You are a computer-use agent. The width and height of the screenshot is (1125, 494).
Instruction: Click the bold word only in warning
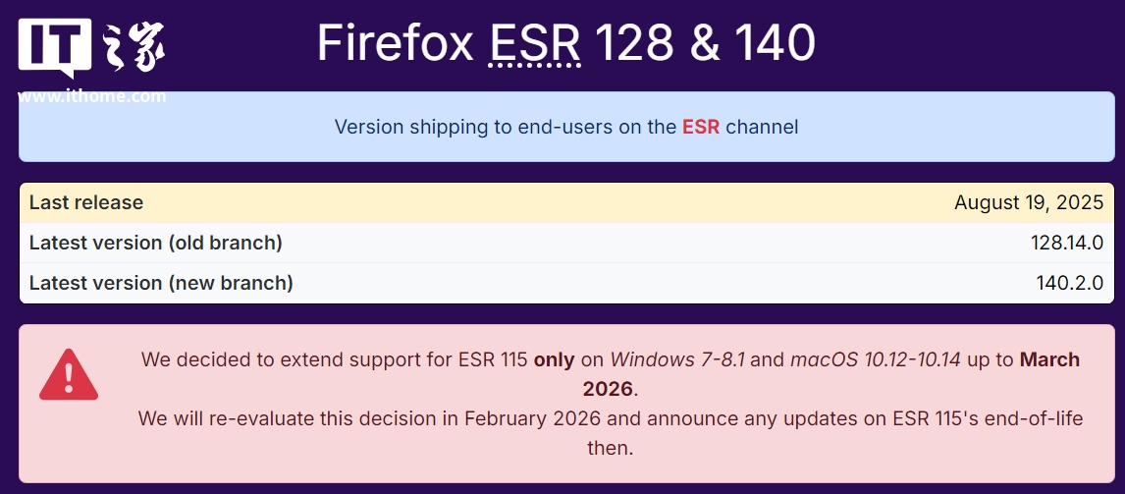tap(554, 359)
